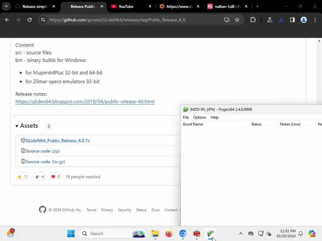This screenshot has height=241, width=322.
Task: Click the Project64 taskbar icon
Action: (210, 233)
